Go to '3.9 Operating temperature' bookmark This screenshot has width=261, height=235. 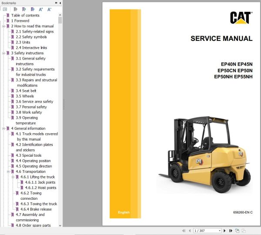[27, 120]
